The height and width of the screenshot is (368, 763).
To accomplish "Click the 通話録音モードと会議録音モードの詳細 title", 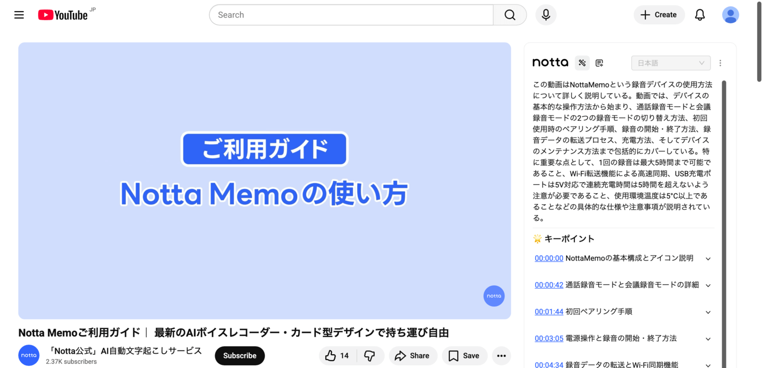I will coord(632,285).
